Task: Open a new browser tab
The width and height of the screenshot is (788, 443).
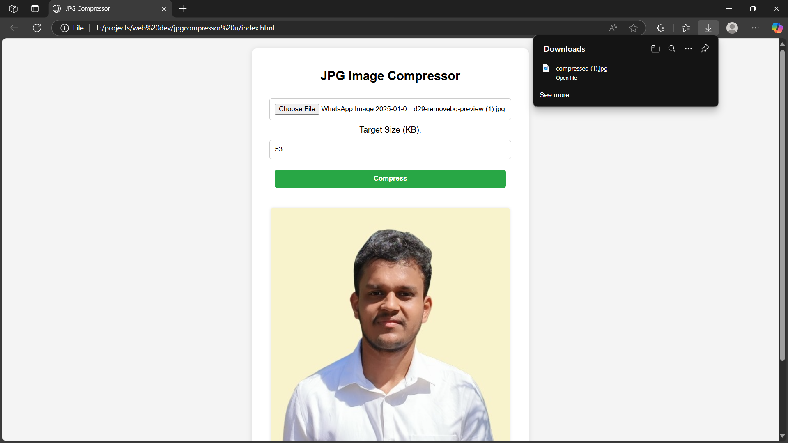Action: pos(183,9)
